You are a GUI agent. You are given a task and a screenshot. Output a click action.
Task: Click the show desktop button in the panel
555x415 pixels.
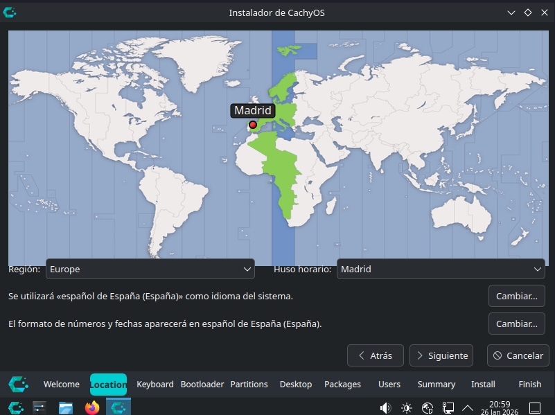click(x=535, y=407)
